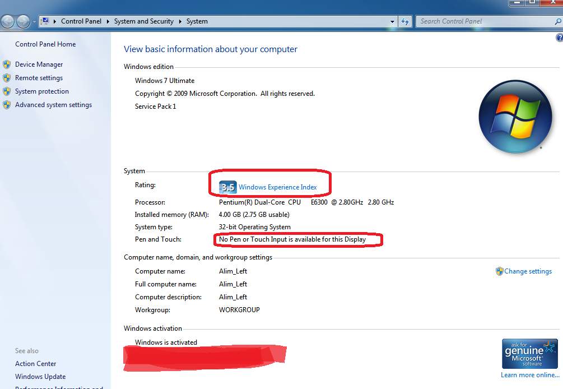
Task: Click the shield icon beside Remote settings
Action: tap(7, 78)
